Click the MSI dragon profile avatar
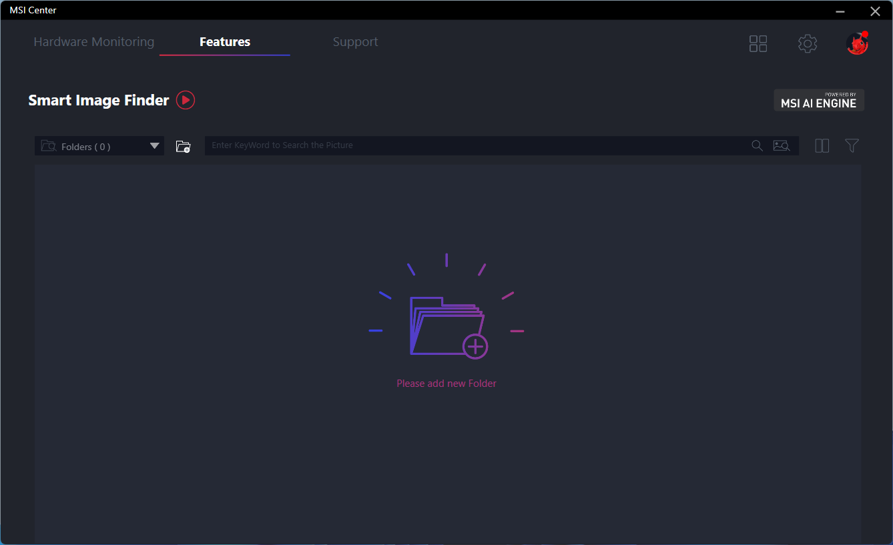 coord(857,44)
